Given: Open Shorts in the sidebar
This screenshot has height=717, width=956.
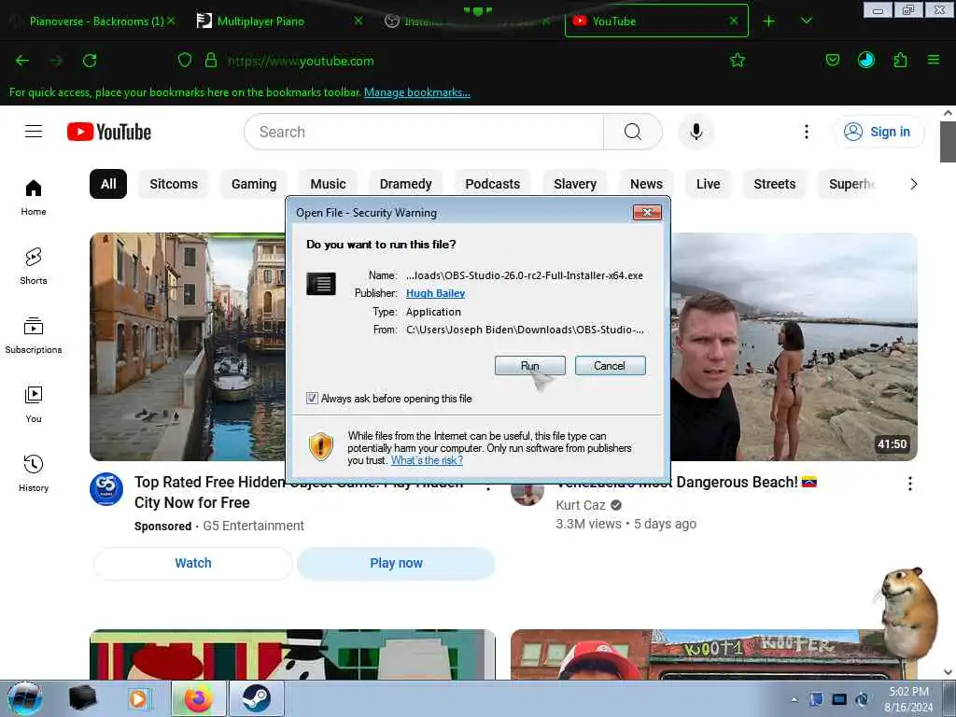Looking at the screenshot, I should point(34,266).
